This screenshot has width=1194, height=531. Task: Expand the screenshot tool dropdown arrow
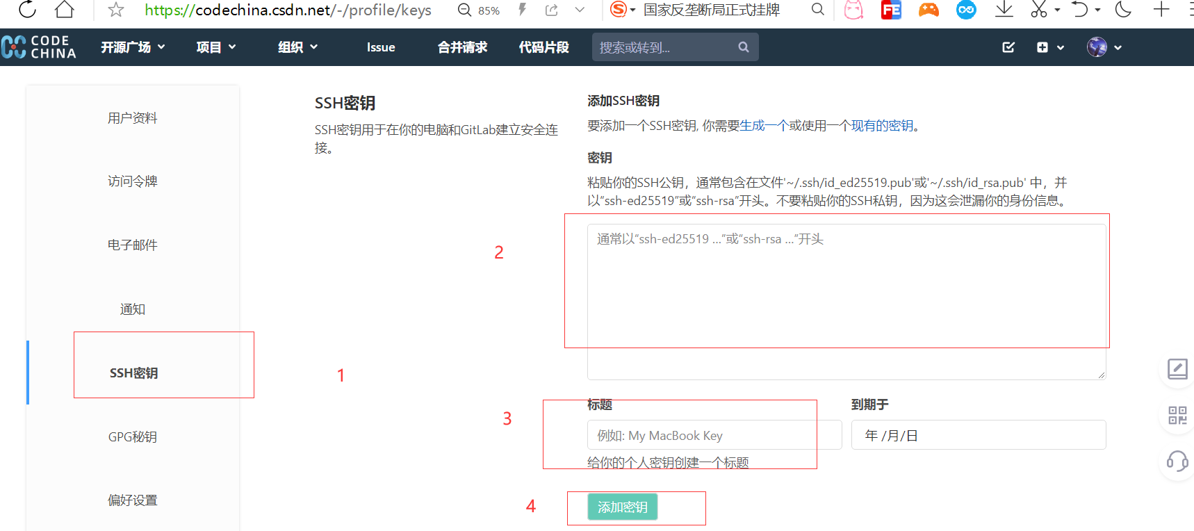(x=1057, y=10)
